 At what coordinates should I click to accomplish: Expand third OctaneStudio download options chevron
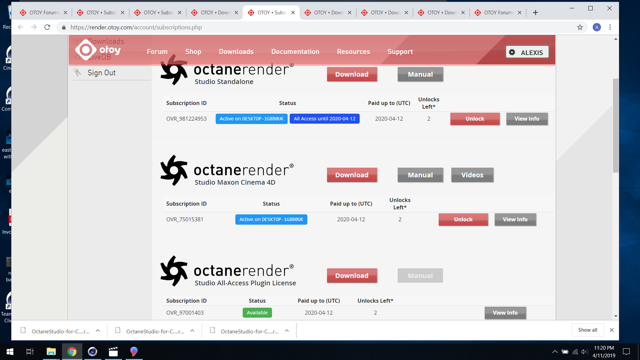(x=287, y=331)
